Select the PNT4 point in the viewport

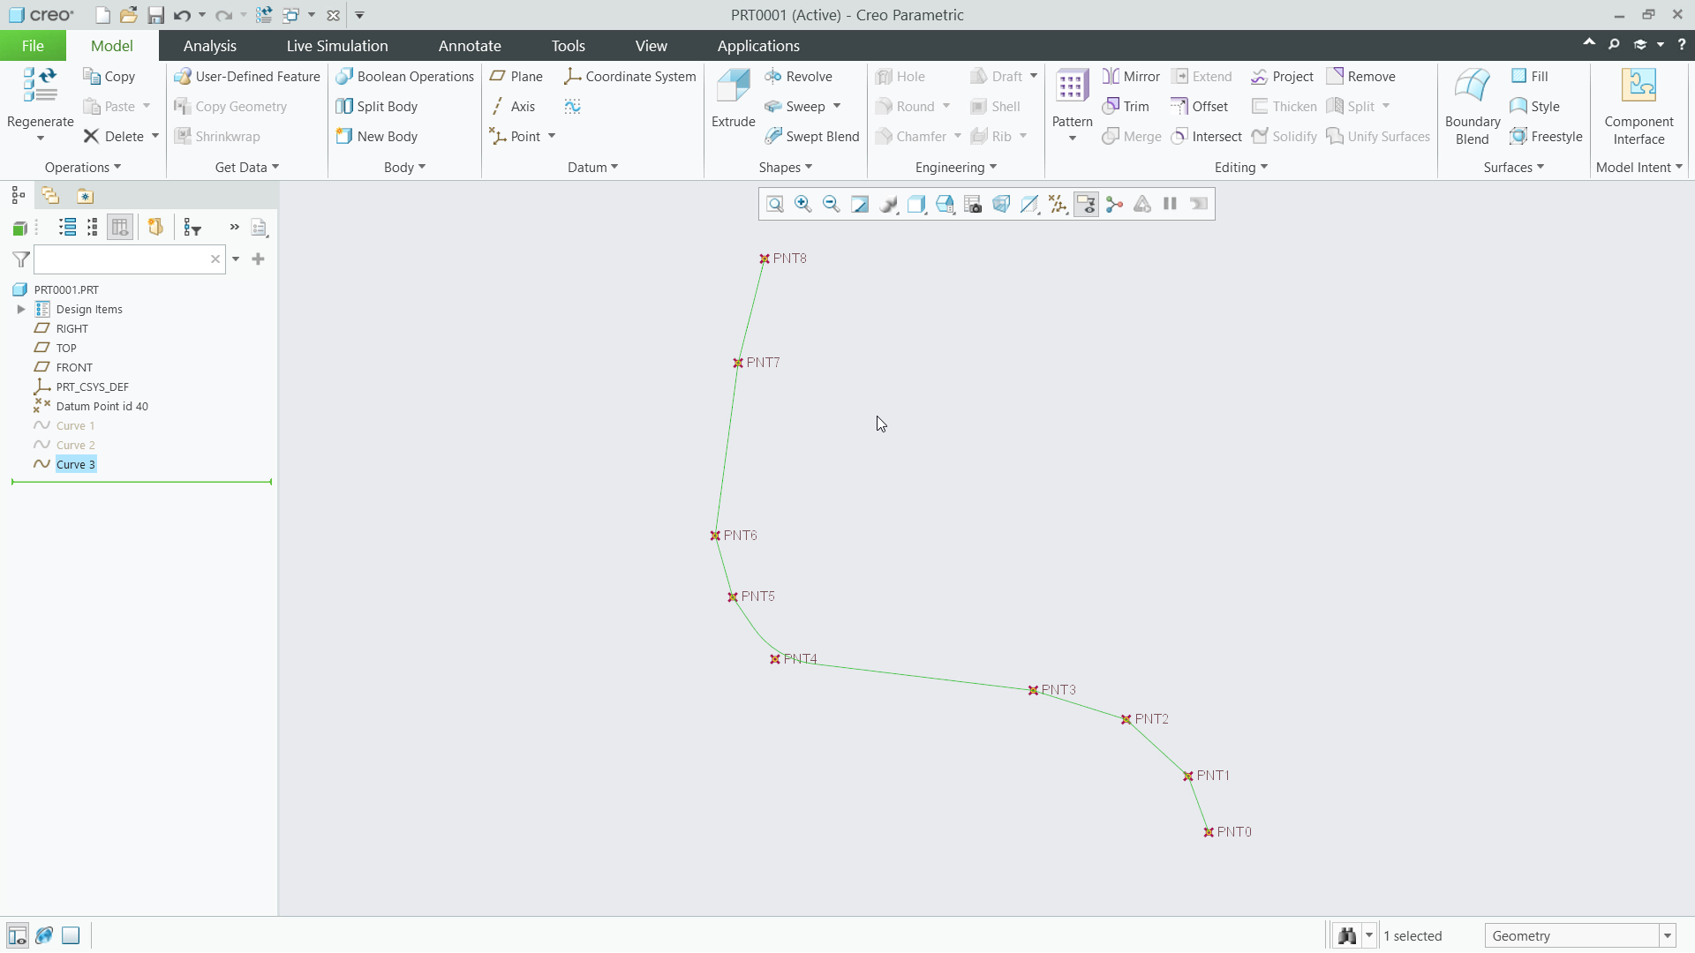(x=775, y=660)
